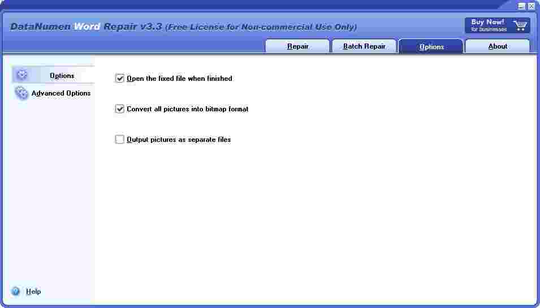Screen dimensions: 540x308
Task: Click the gear icon beside Options
Action: point(22,75)
